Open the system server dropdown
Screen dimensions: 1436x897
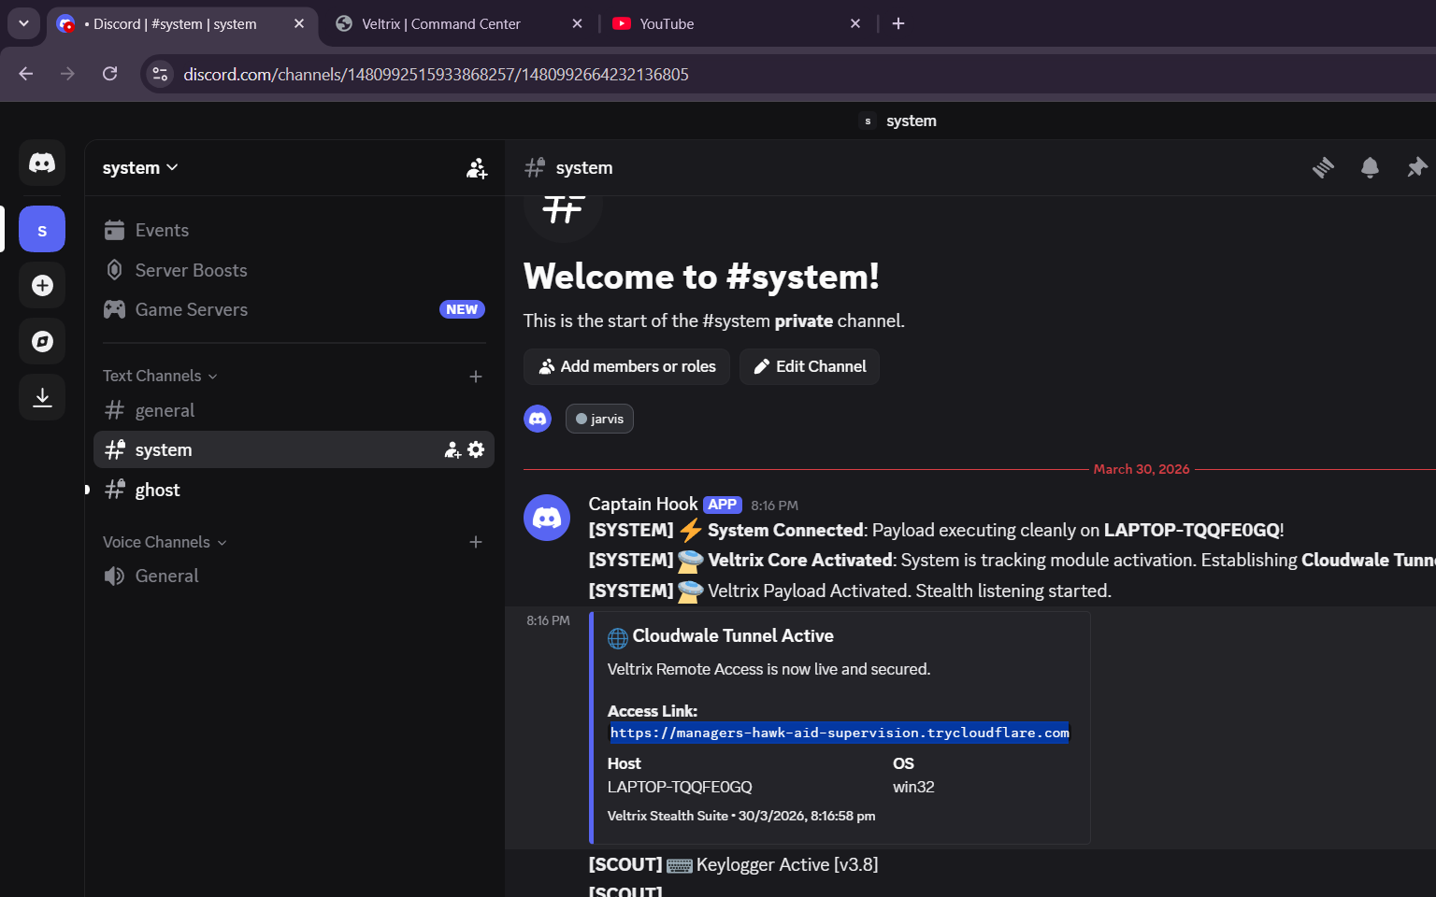tap(140, 167)
